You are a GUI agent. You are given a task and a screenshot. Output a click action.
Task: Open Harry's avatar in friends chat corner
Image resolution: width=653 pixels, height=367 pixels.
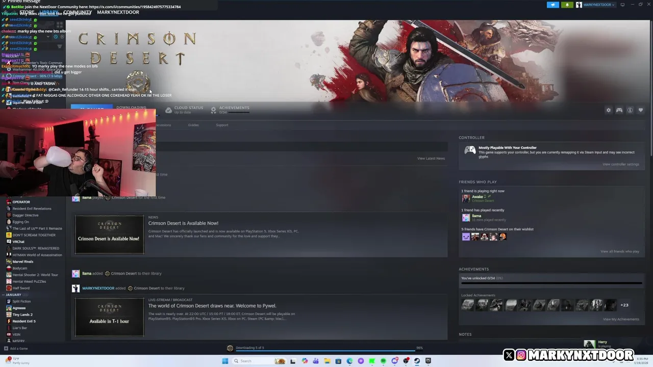(589, 345)
